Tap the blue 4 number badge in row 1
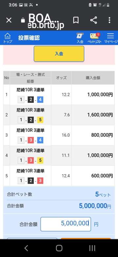118x257 pixels. click(40, 100)
